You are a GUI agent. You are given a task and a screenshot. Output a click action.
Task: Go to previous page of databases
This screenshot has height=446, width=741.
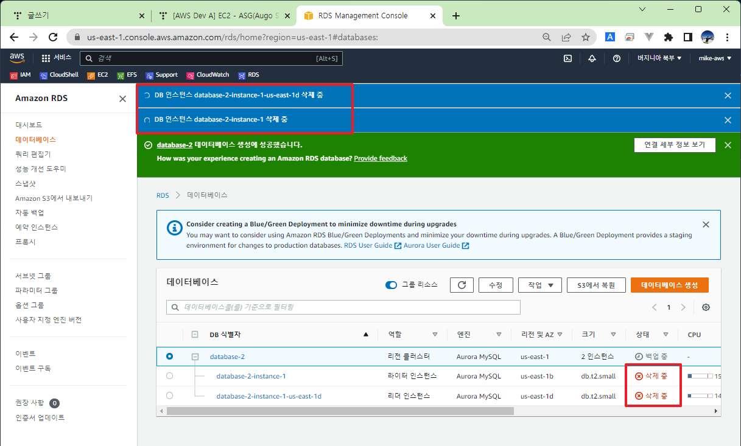pyautogui.click(x=655, y=307)
